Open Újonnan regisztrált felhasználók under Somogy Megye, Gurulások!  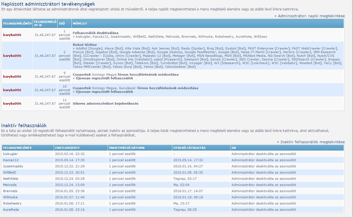[104, 92]
